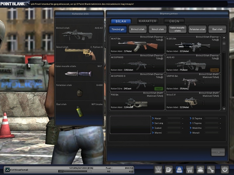
Task: Click the power exit icon
Action: click(x=225, y=169)
